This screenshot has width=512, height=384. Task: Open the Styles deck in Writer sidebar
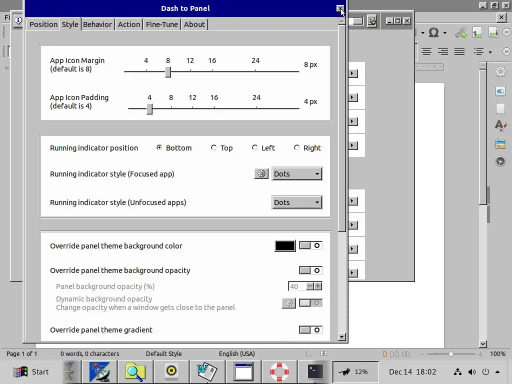[x=500, y=125]
